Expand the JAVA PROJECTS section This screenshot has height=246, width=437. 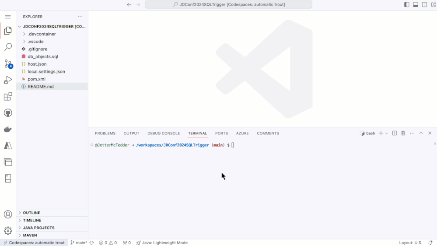click(52, 228)
